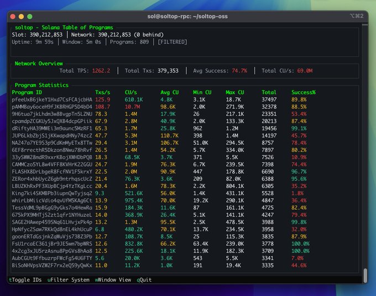Click the Programs: 809 count

pos(129,42)
